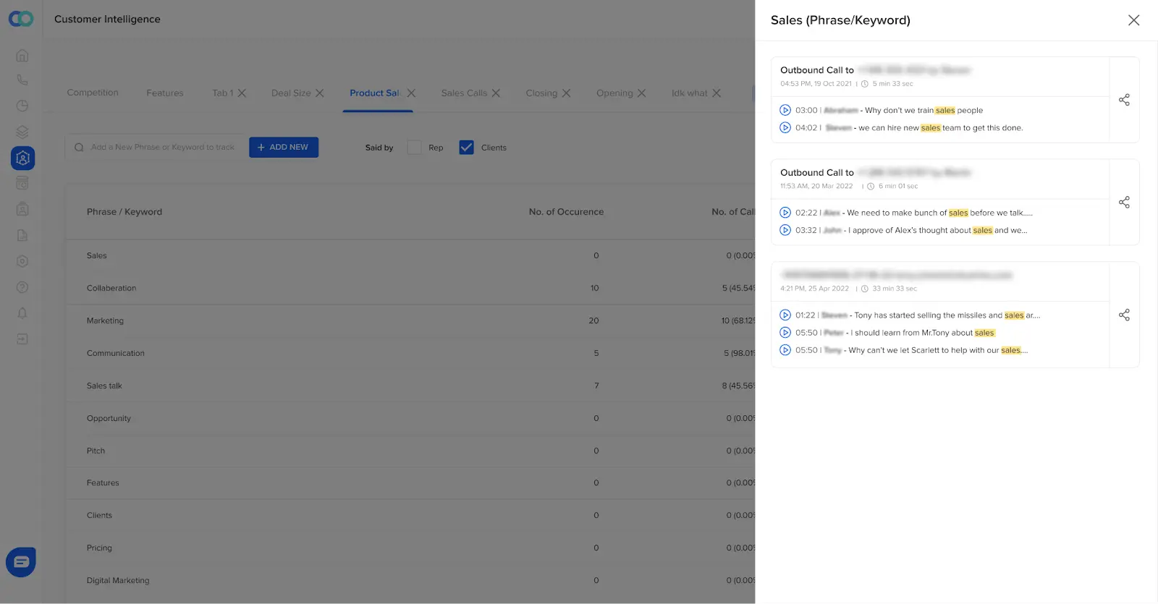Uncheck the Clients checkbox
Viewport: 1158px width, 604px height.
467,148
